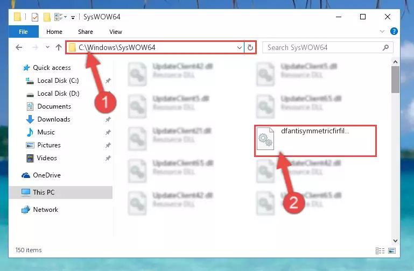Screen dimensions: 414x271
Task: Go back with the Back arrow
Action: point(19,47)
